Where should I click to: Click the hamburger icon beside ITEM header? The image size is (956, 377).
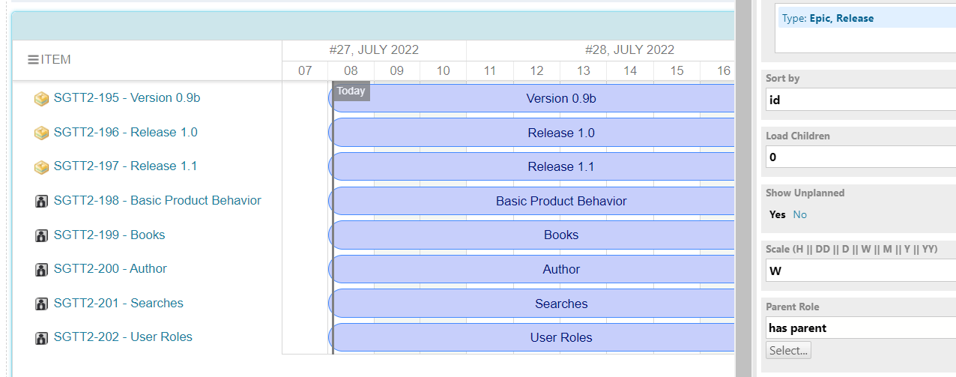pyautogui.click(x=34, y=60)
